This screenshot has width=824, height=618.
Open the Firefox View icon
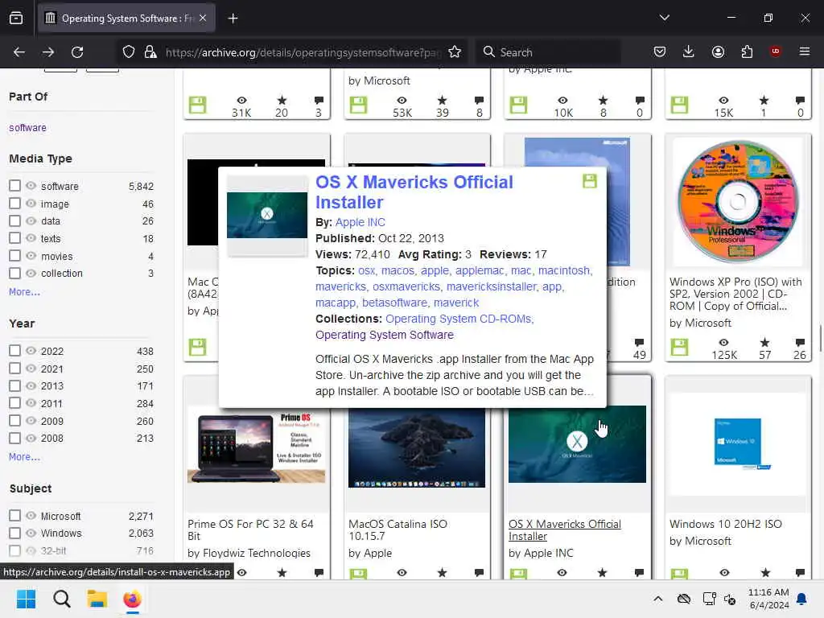click(x=16, y=19)
